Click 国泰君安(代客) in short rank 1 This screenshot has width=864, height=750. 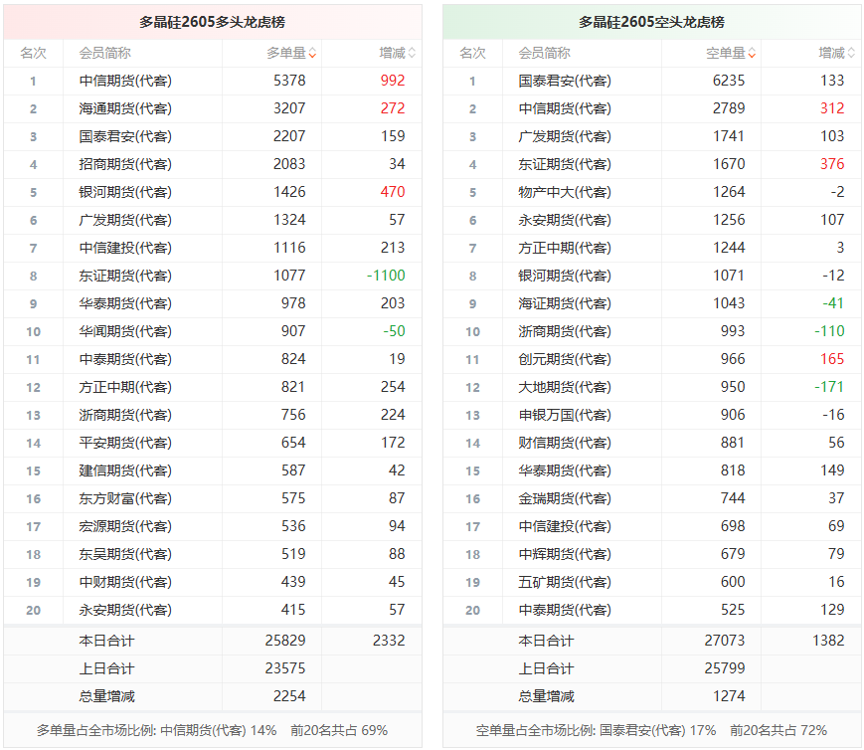tap(565, 81)
